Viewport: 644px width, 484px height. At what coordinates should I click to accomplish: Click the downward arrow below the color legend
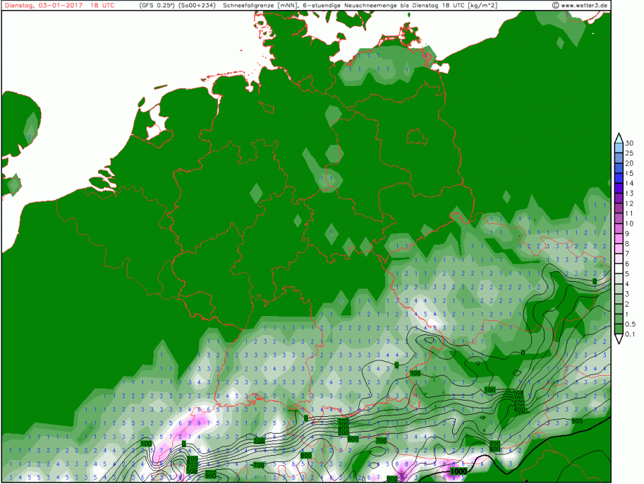click(619, 339)
